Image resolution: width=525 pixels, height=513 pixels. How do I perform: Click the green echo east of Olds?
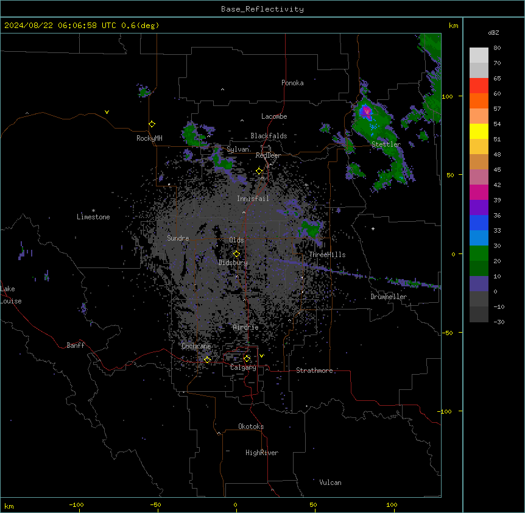pyautogui.click(x=311, y=228)
